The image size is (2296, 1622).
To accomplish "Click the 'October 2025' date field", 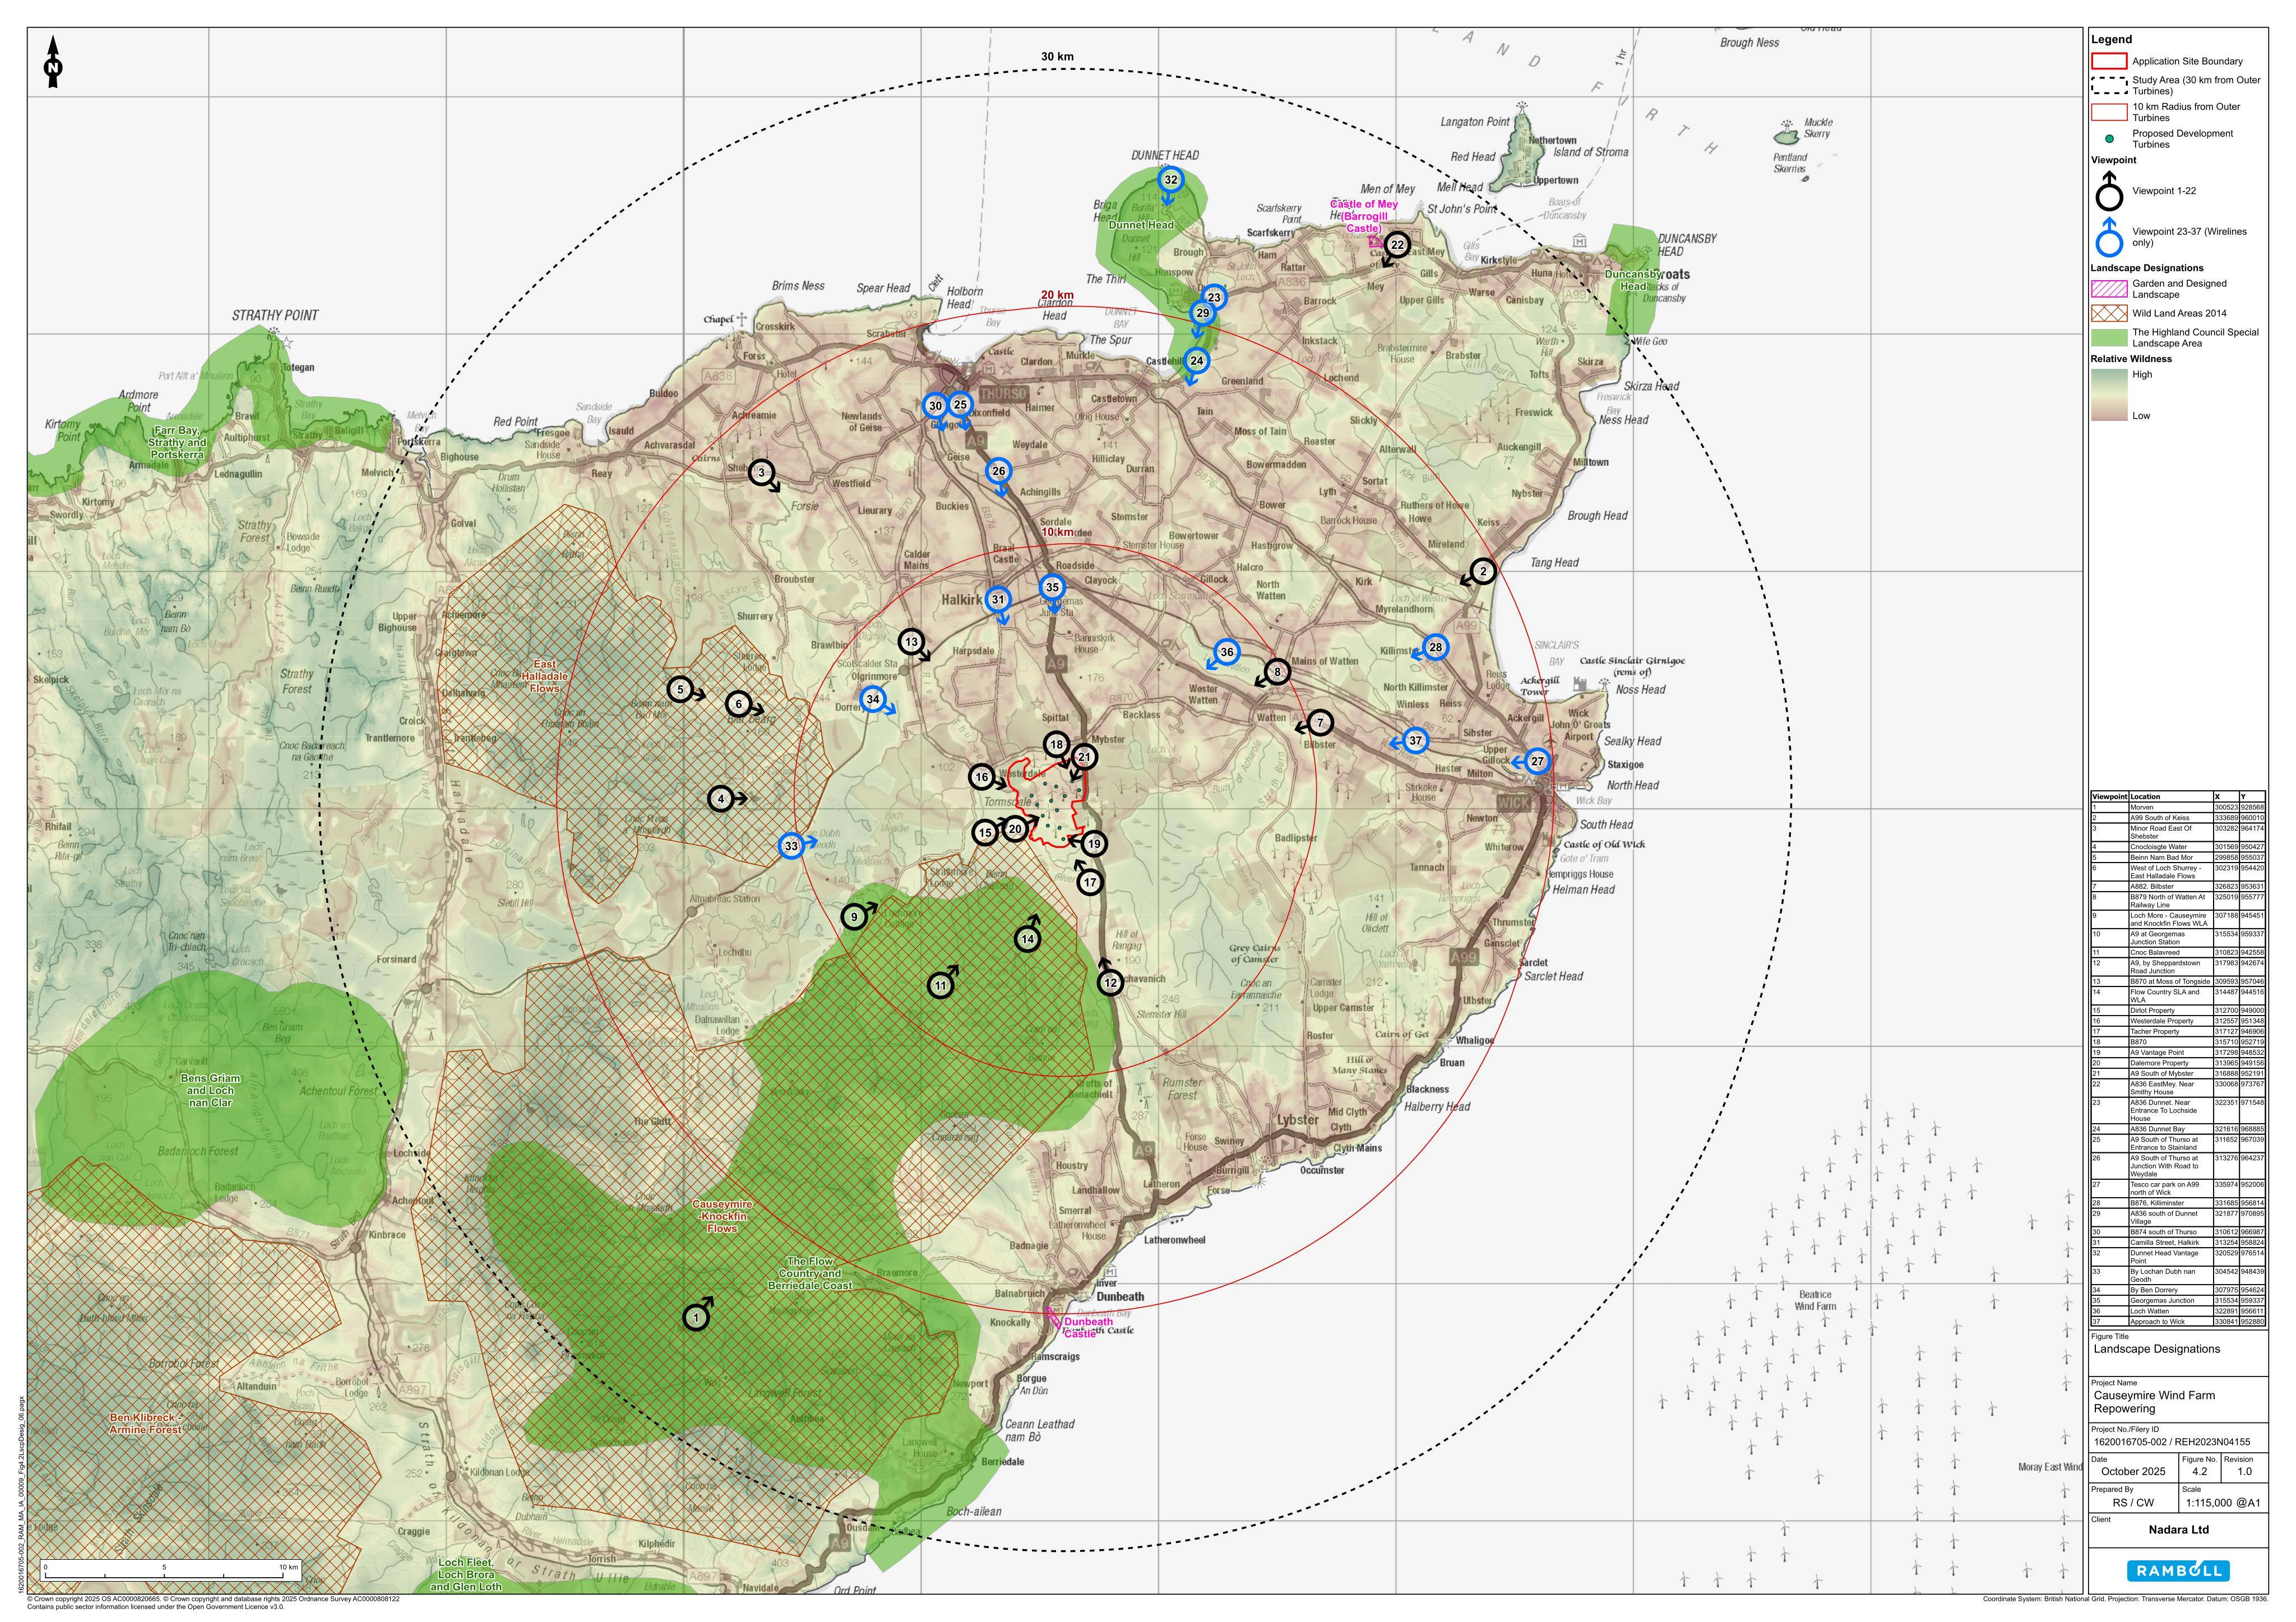I will click(2133, 1471).
